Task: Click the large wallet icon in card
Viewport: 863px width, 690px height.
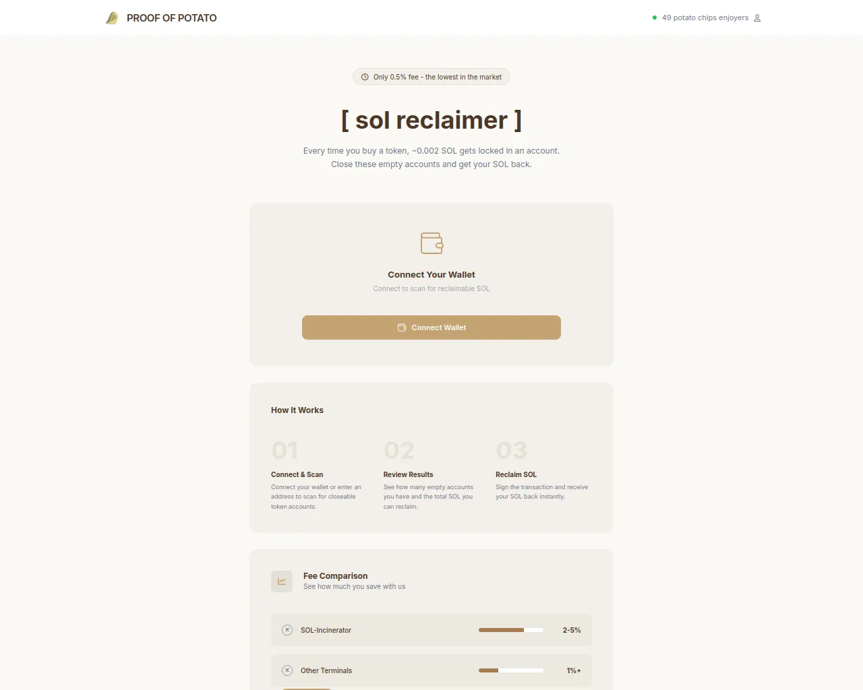Action: (x=431, y=243)
